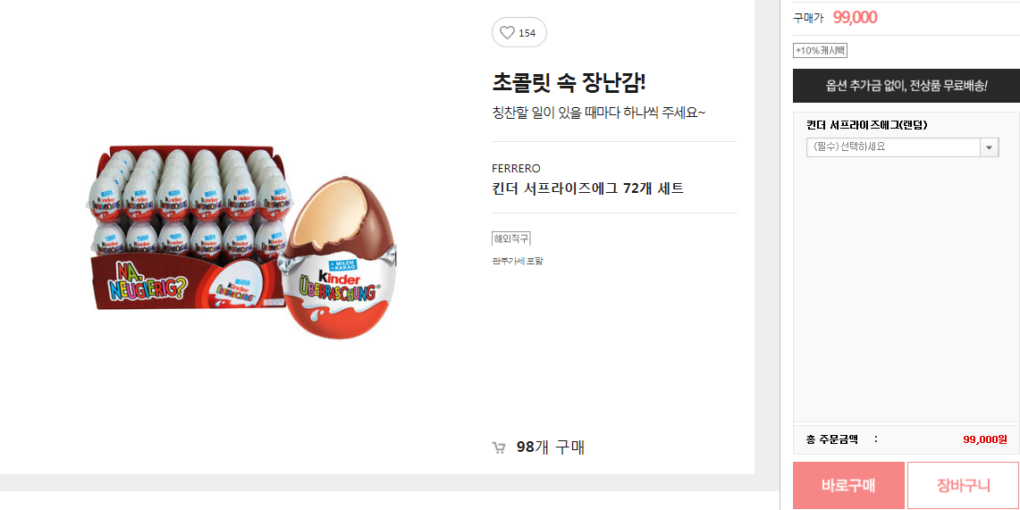Image resolution: width=1020 pixels, height=510 pixels.
Task: Open the 킨더 서프라이즈에그 option dropdown arrow
Action: coord(989,147)
